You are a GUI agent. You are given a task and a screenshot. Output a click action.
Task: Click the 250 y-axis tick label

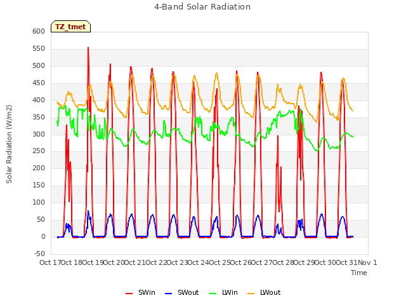pyautogui.click(x=39, y=151)
